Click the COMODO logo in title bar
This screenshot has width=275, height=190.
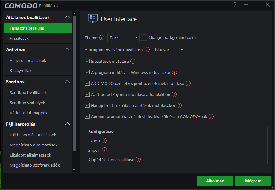[x=21, y=6]
